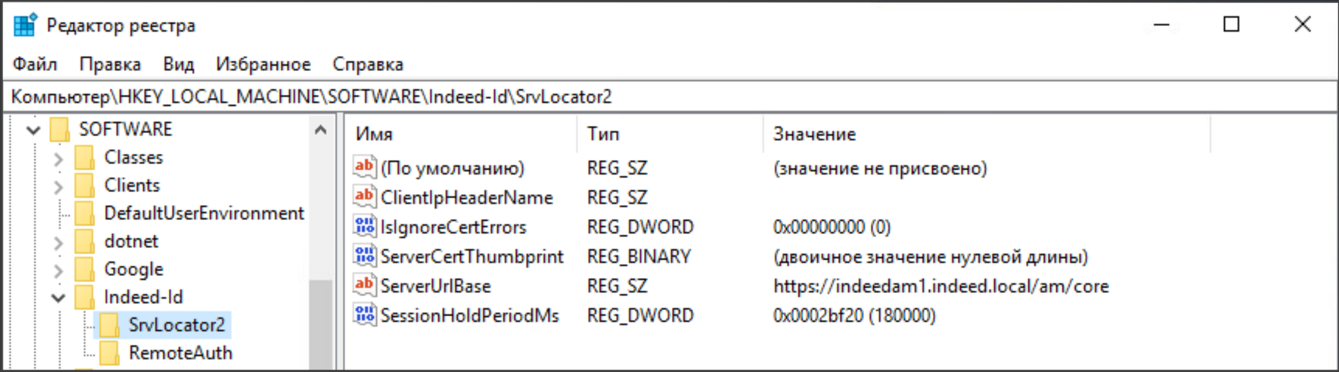The height and width of the screenshot is (372, 1339).
Task: Click the SessionHoldPeriodMs DWORD icon
Action: 365,314
